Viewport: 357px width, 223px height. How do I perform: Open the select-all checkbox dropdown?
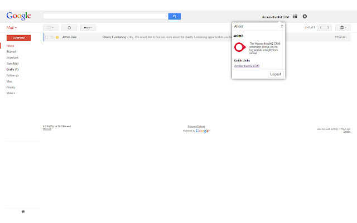[51, 28]
